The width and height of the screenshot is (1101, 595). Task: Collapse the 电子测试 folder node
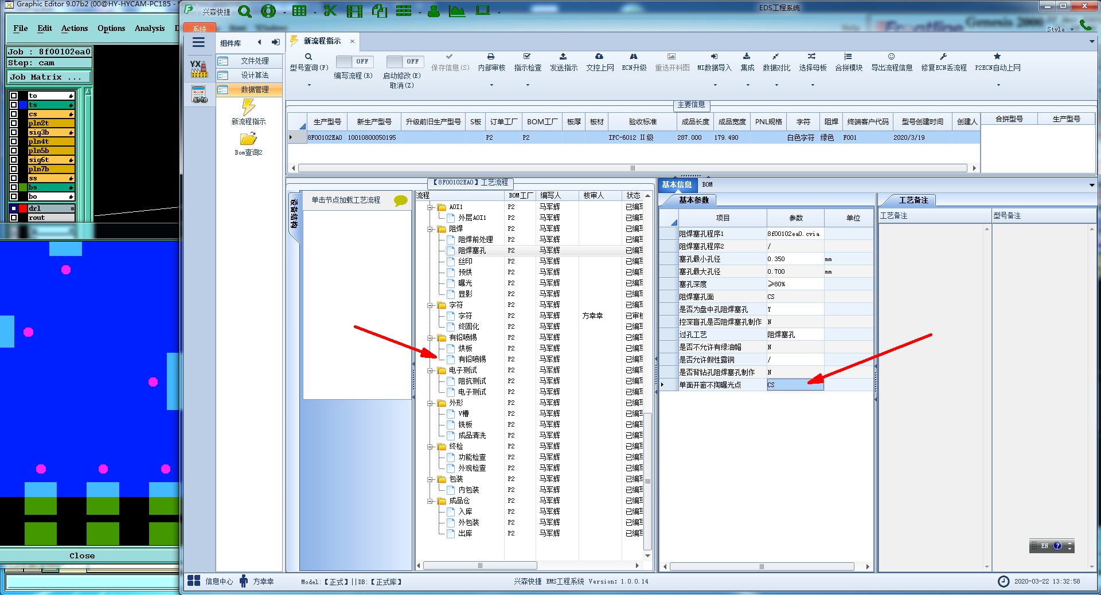coord(430,371)
